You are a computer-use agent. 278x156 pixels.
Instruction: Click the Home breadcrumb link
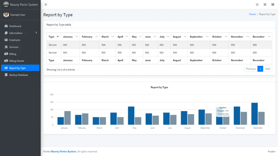[252, 14]
